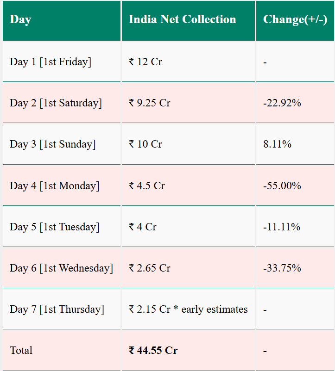Select the Day 3 [1st Sunday] cell
335x371 pixels.
(62, 144)
